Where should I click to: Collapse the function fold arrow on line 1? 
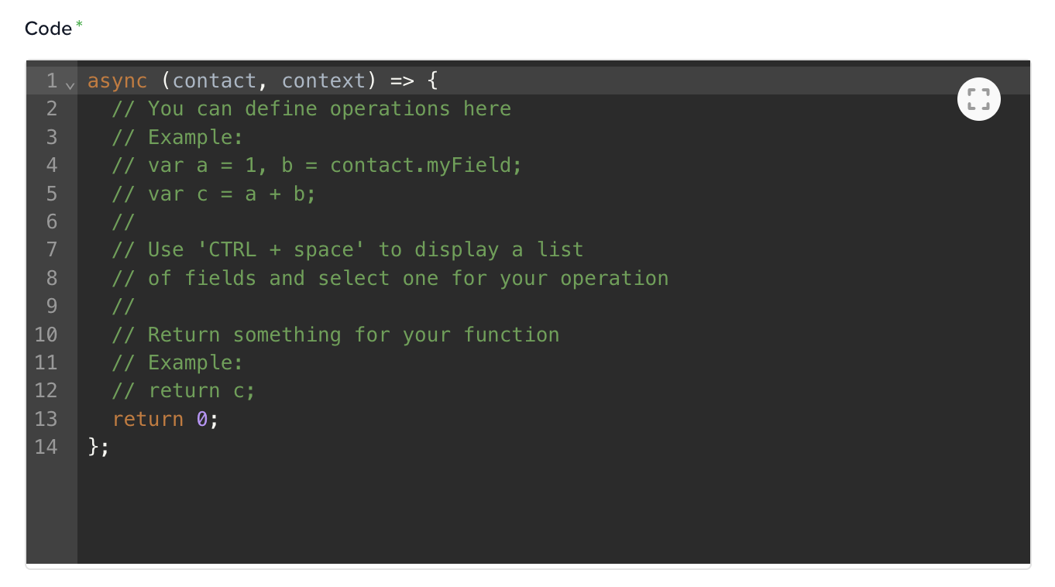pos(70,84)
